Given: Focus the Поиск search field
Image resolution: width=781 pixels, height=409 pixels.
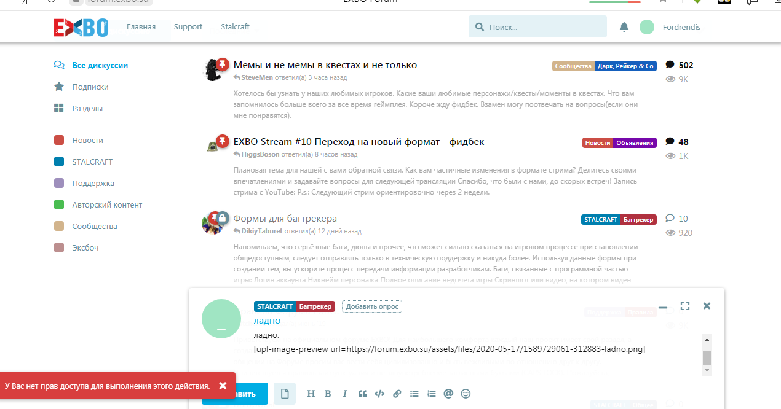Looking at the screenshot, I should click(537, 27).
